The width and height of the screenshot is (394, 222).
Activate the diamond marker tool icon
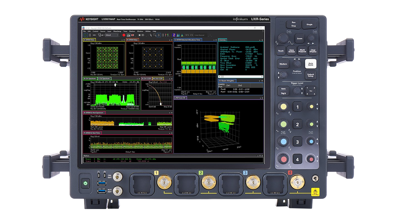point(159,35)
